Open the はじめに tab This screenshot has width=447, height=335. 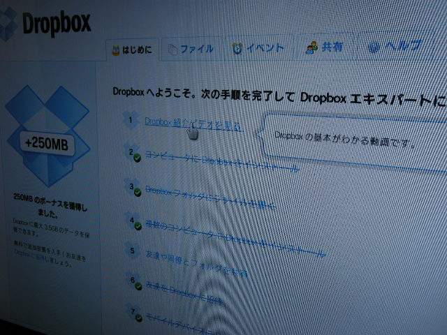[133, 50]
